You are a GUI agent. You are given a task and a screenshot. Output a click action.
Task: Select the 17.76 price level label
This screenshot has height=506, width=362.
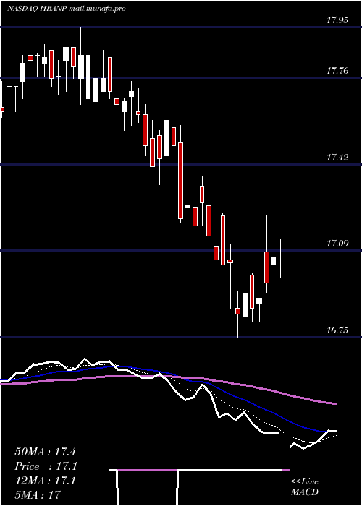[337, 71]
